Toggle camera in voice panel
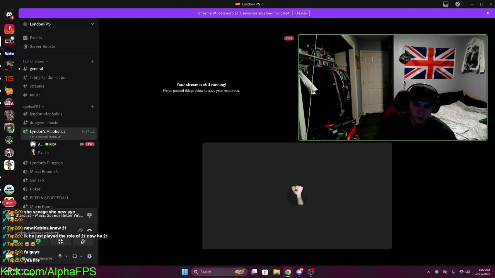The height and width of the screenshot is (278, 495). 15,241
